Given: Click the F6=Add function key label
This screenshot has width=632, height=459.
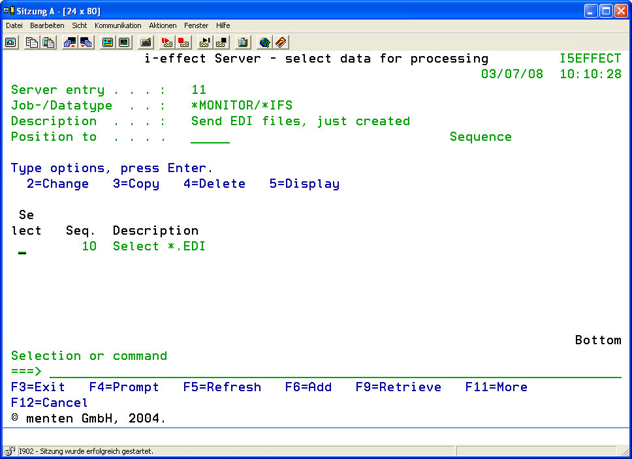Looking at the screenshot, I should (308, 387).
